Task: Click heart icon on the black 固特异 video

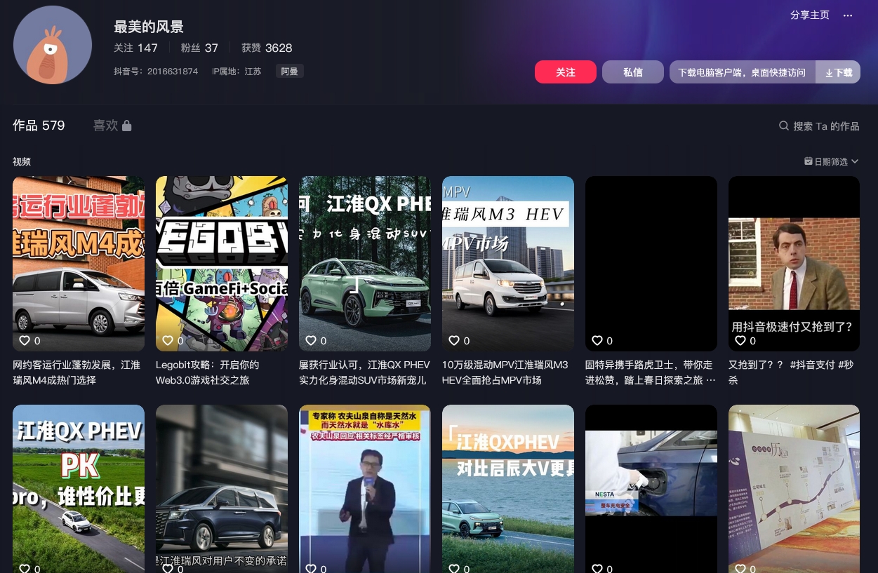Action: [597, 341]
